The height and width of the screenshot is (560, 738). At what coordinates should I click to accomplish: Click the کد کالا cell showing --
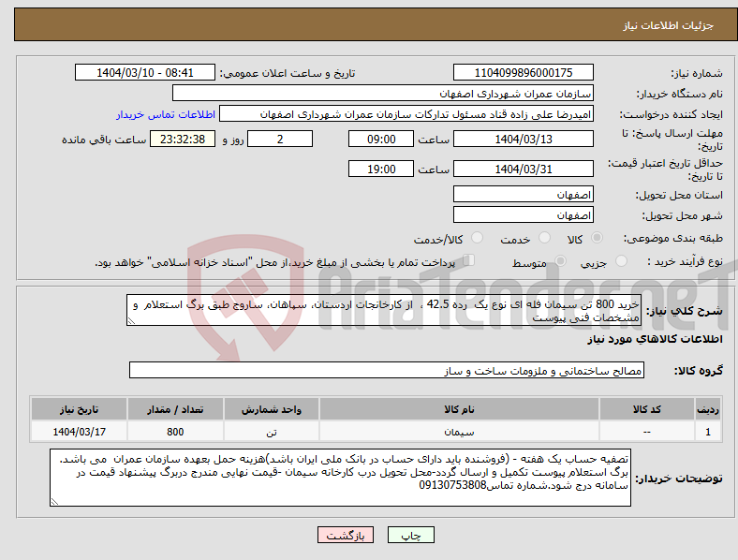point(647,432)
